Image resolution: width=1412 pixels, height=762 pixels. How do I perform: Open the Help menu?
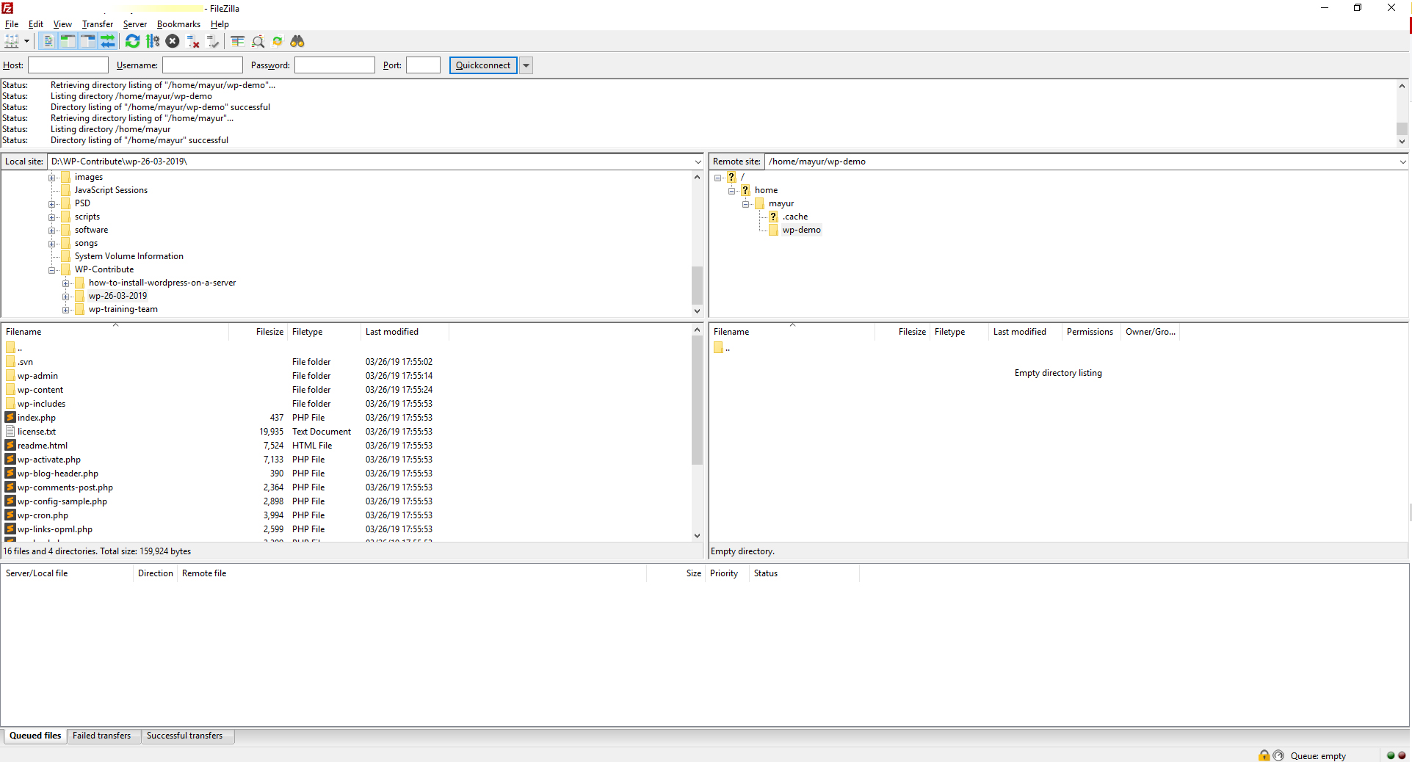[x=220, y=24]
